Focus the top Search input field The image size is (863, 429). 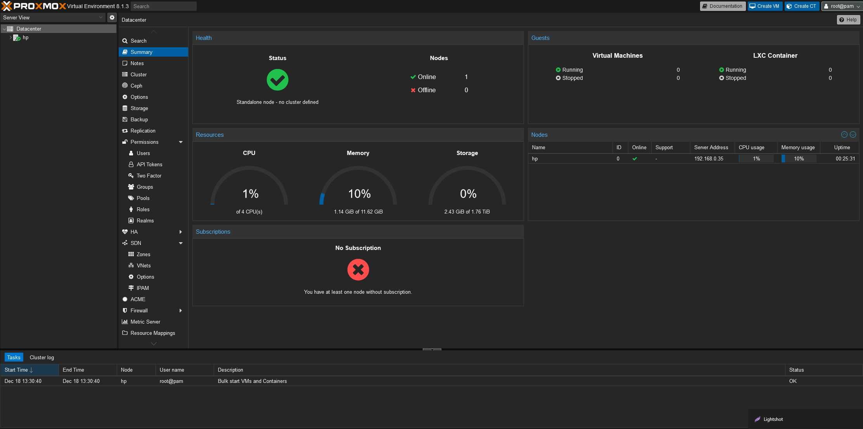tap(164, 6)
